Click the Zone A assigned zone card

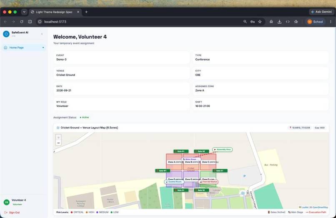click(261, 88)
